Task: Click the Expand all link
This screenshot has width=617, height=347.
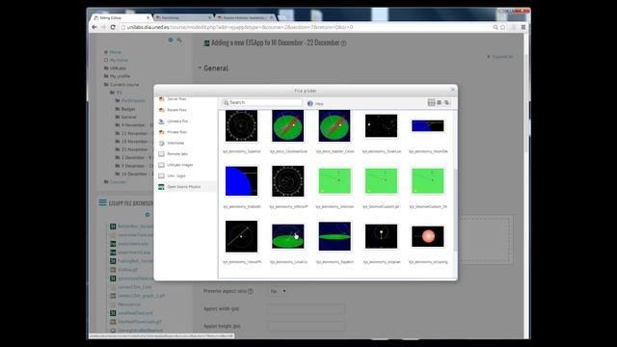Action: point(502,57)
